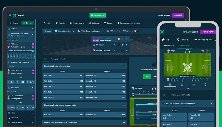Click the warning triangle icon in login panel

[x=154, y=65]
